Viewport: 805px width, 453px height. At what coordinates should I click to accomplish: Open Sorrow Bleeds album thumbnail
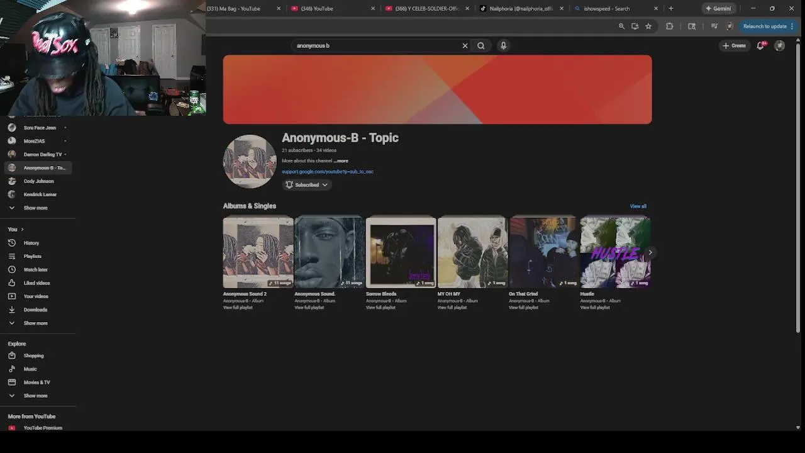pos(401,252)
